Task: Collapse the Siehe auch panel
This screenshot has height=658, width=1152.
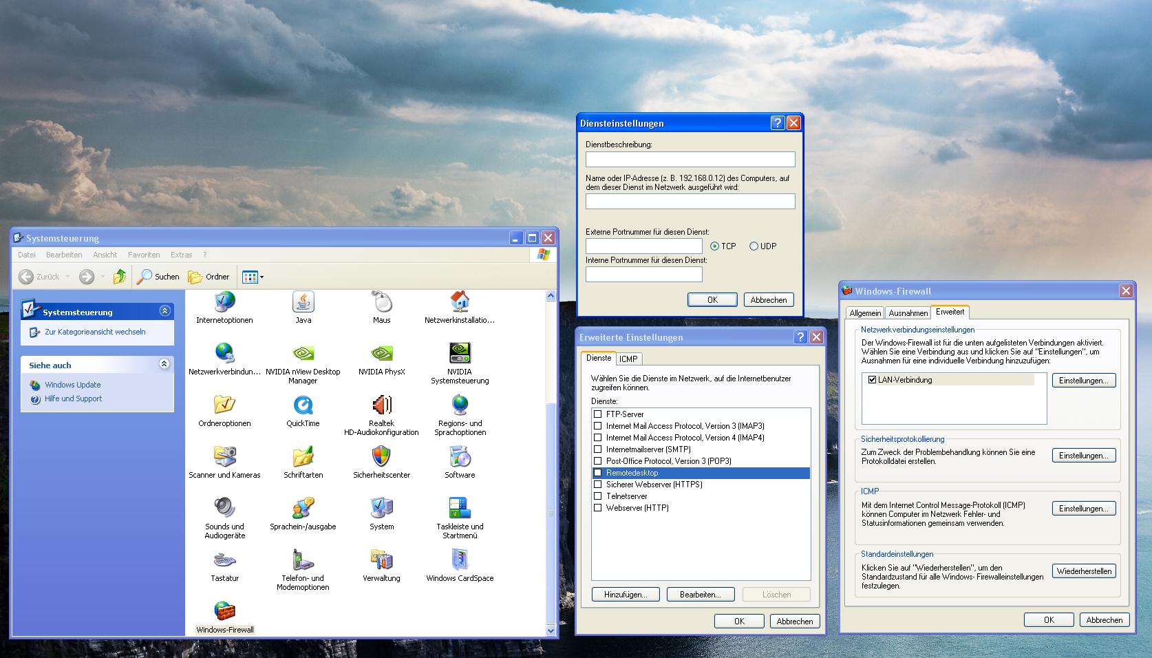Action: [164, 364]
